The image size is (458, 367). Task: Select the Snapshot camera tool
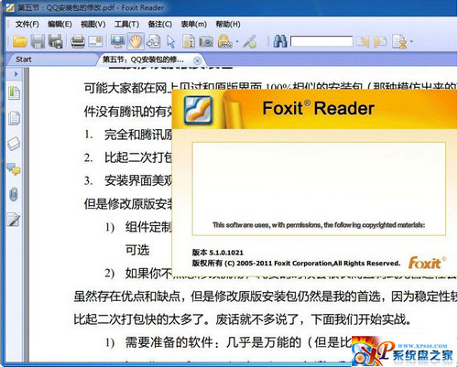click(x=206, y=41)
